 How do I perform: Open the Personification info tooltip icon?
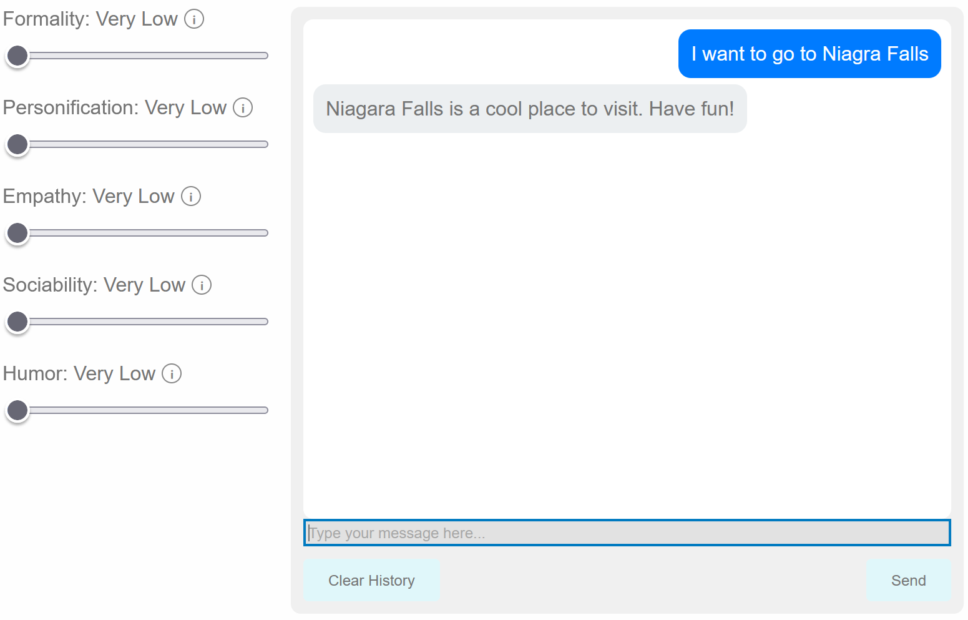tap(243, 108)
